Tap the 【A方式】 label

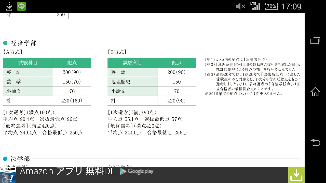[x=13, y=52]
